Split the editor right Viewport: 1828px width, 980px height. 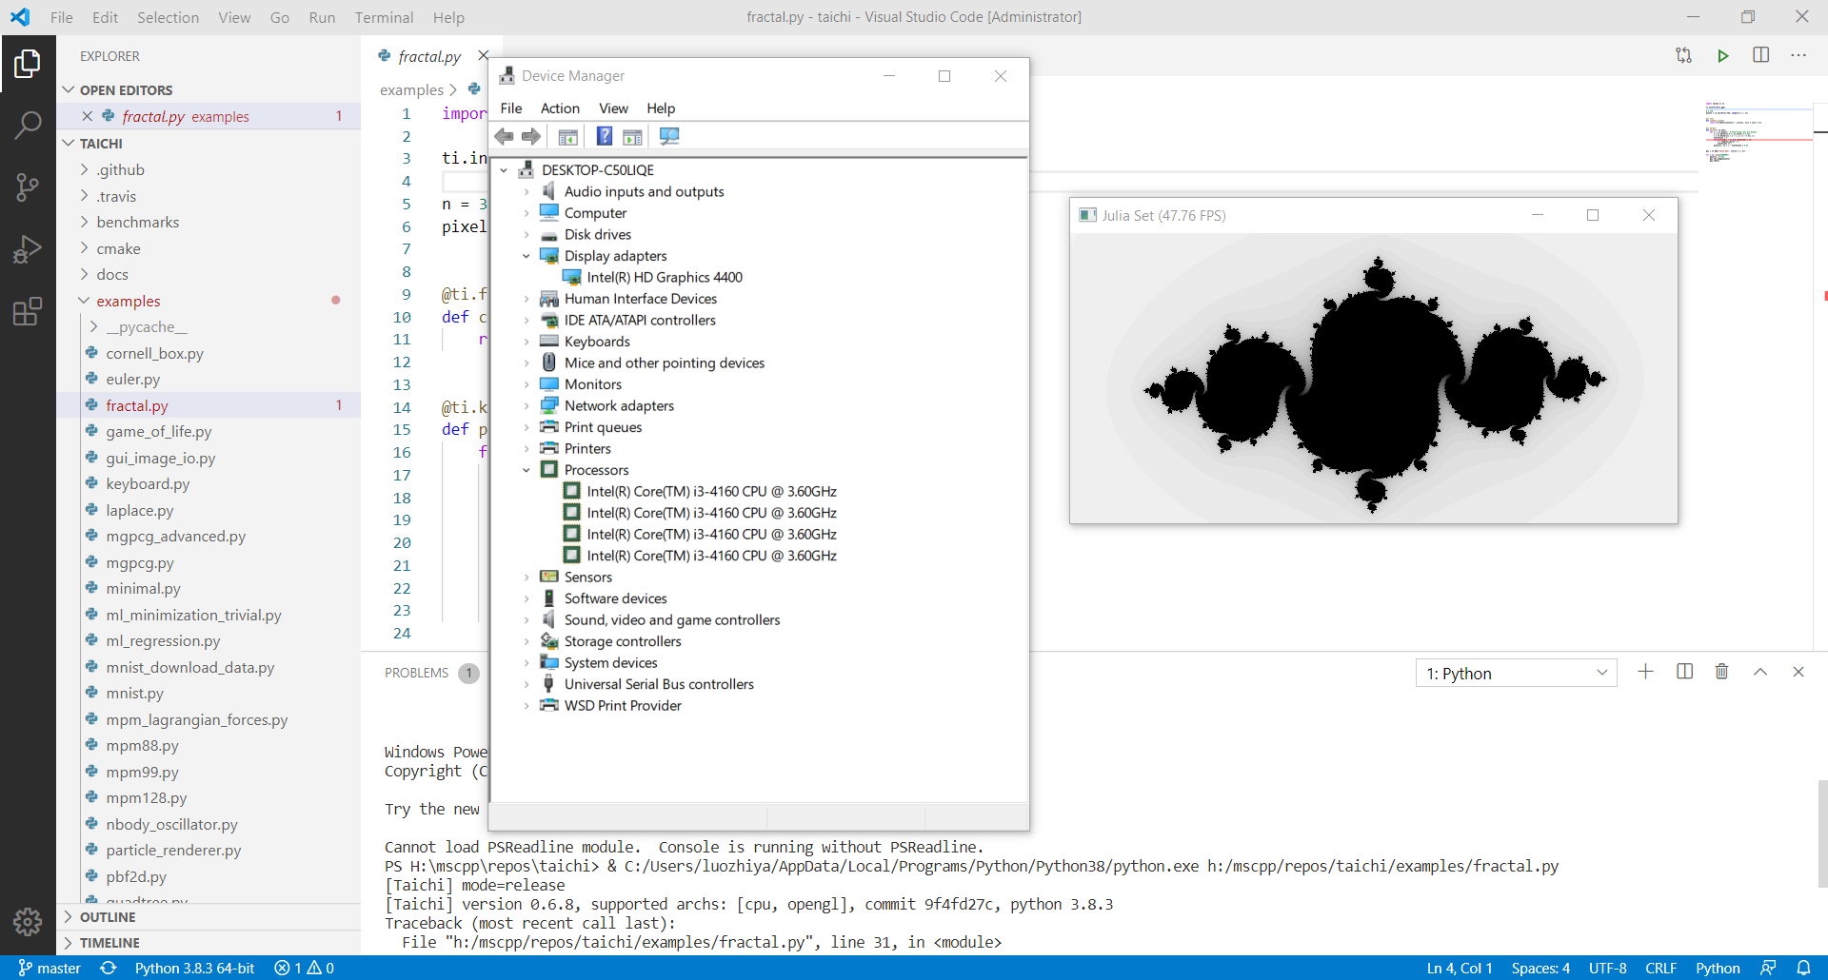tap(1760, 55)
